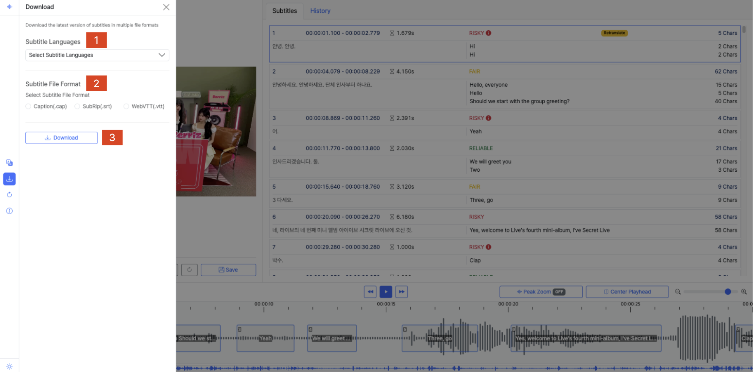Switch to the History tab
The width and height of the screenshot is (753, 372).
tap(320, 11)
